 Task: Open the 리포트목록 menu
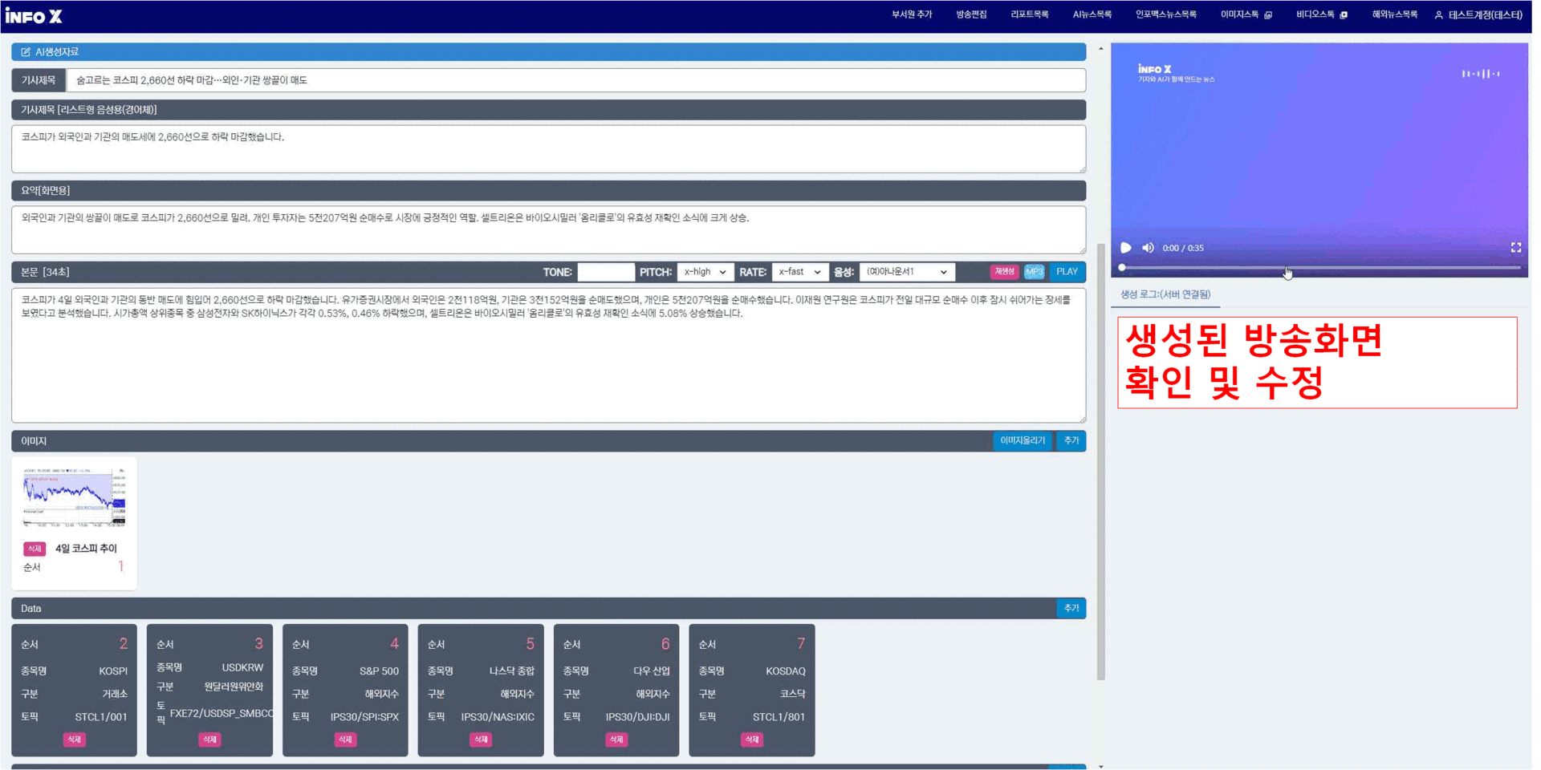(1030, 14)
